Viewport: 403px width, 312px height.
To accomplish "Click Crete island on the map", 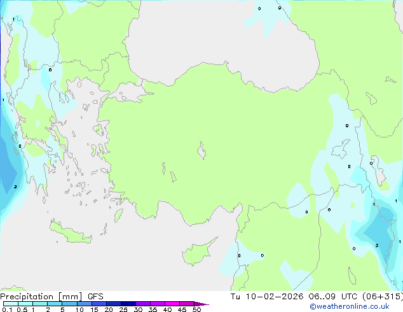I will (x=71, y=233).
